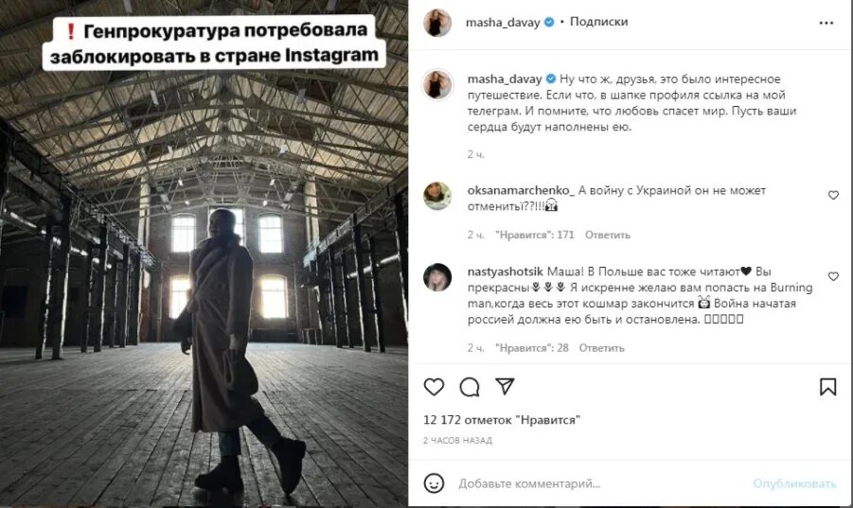Open oksanamarchenko_ avatar
The image size is (853, 508).
[437, 196]
